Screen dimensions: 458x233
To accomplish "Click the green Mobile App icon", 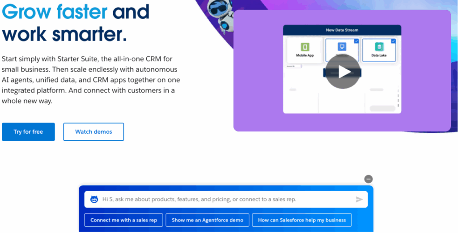I will pyautogui.click(x=305, y=46).
